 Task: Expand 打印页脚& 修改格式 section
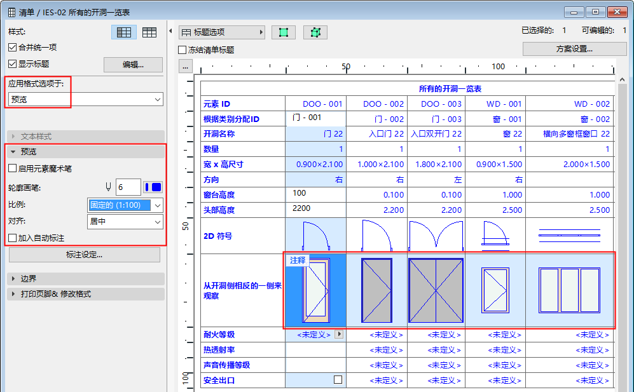click(x=86, y=294)
